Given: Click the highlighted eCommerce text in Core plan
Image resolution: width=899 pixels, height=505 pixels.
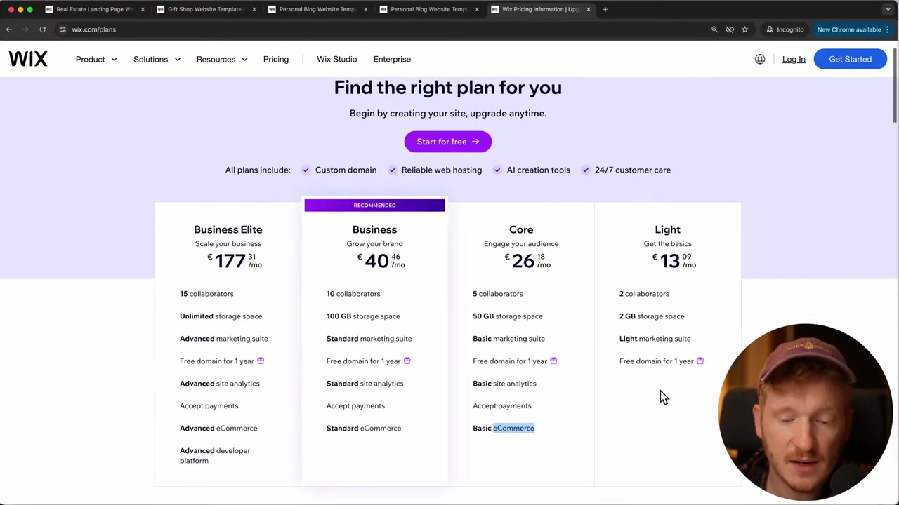Looking at the screenshot, I should [513, 428].
